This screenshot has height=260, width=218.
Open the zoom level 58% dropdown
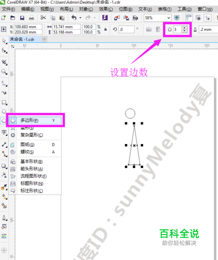[x=169, y=18]
